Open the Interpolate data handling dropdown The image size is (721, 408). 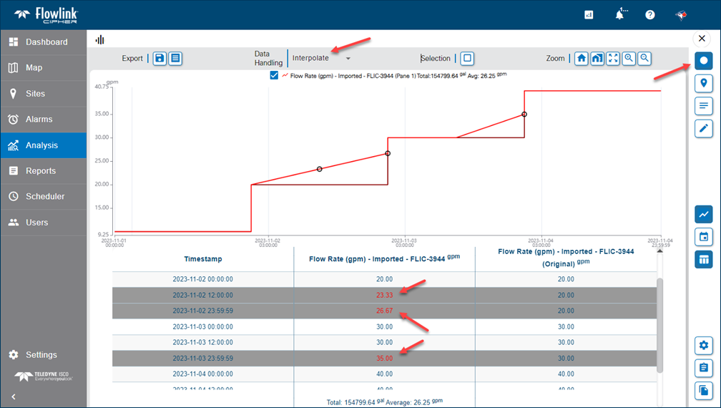[321, 58]
